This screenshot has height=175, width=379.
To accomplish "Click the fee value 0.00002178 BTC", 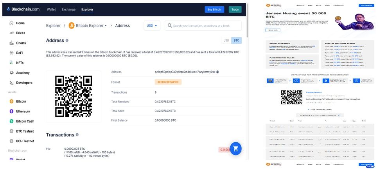I will pos(75,149).
